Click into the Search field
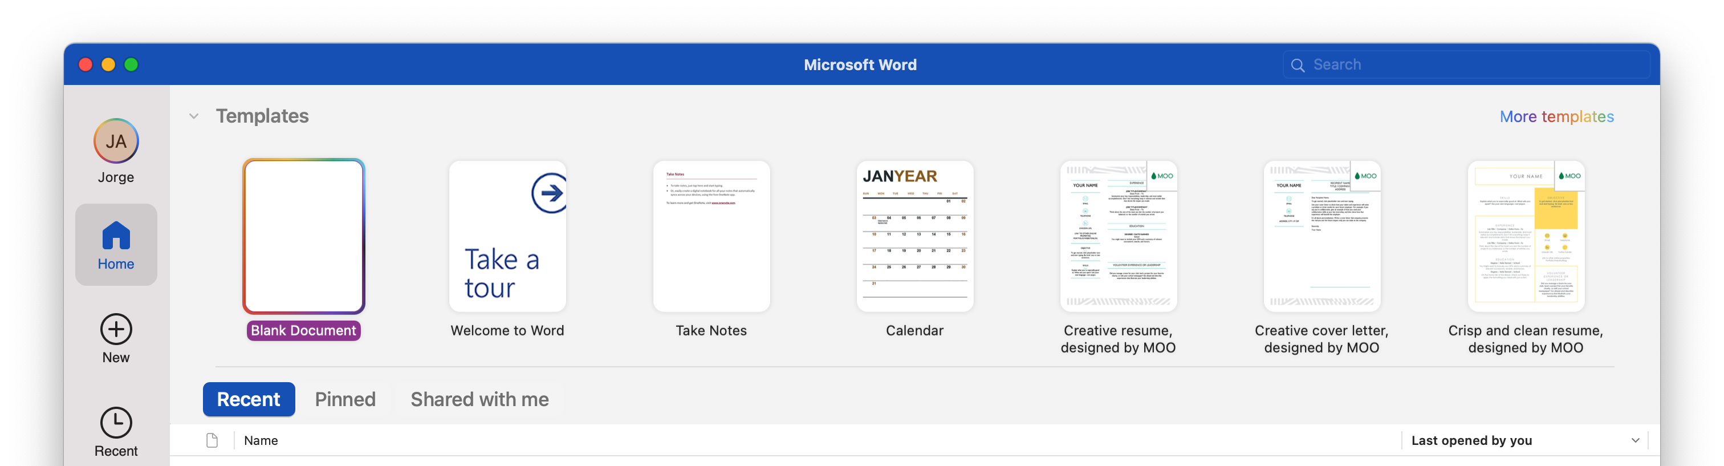The height and width of the screenshot is (466, 1724). (x=1466, y=65)
